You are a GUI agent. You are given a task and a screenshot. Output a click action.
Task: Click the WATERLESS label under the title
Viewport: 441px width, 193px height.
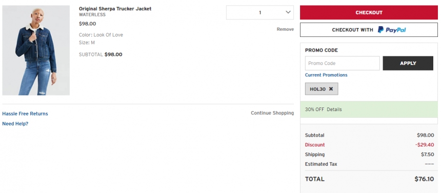[92, 15]
